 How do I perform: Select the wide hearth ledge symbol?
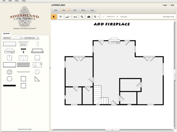tap(37, 51)
